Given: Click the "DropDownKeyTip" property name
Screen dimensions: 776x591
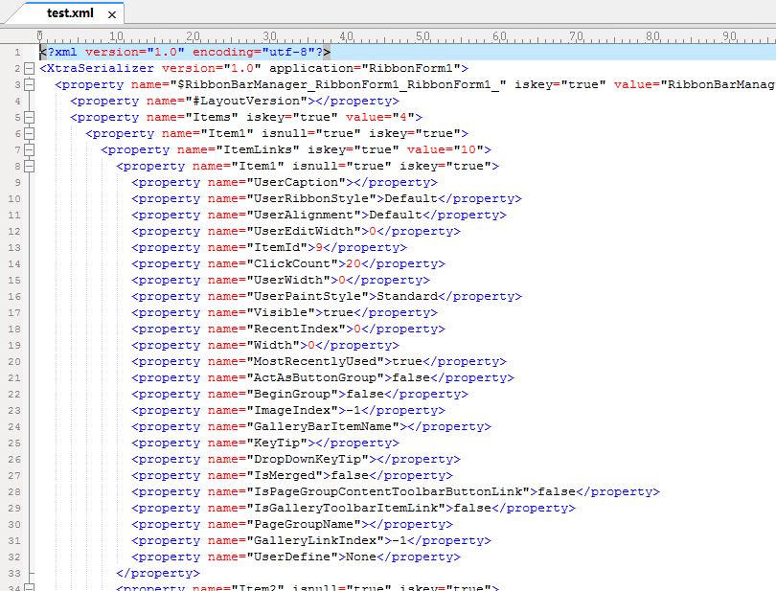Looking at the screenshot, I should pyautogui.click(x=308, y=460).
